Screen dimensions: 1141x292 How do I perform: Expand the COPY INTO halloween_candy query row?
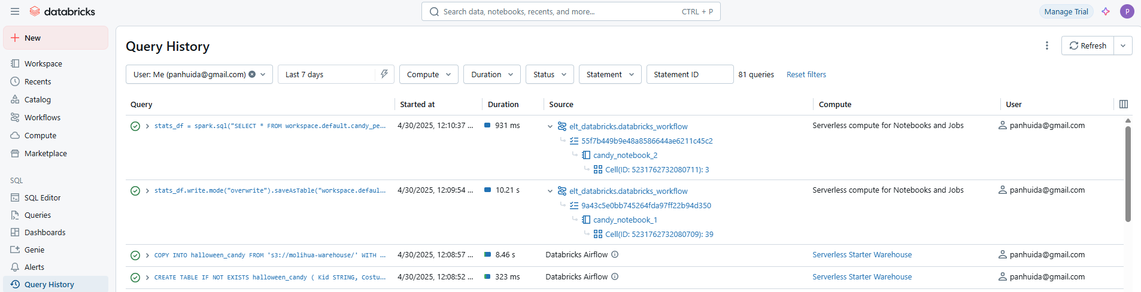coord(147,255)
